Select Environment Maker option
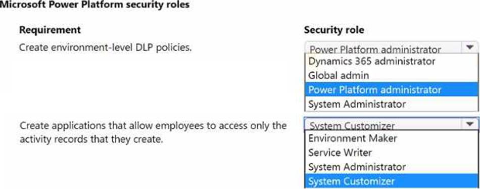The height and width of the screenshot is (189, 480). tap(392, 138)
